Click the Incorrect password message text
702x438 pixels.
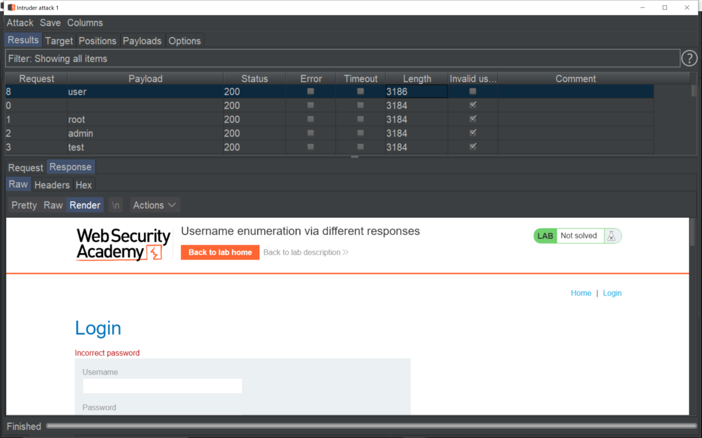(107, 353)
